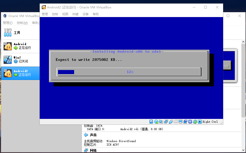246x153 pixels.
Task: Click the optical disc status icon
Action: [x=156, y=122]
